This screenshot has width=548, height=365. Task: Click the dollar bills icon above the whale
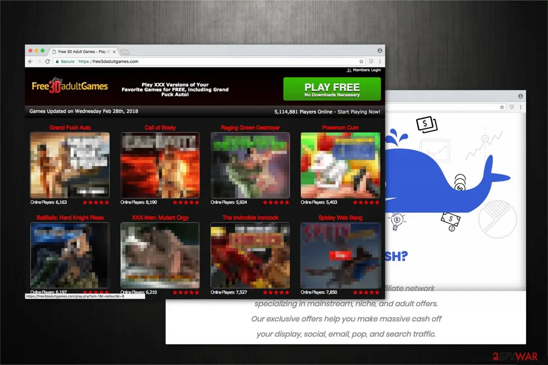pos(427,124)
